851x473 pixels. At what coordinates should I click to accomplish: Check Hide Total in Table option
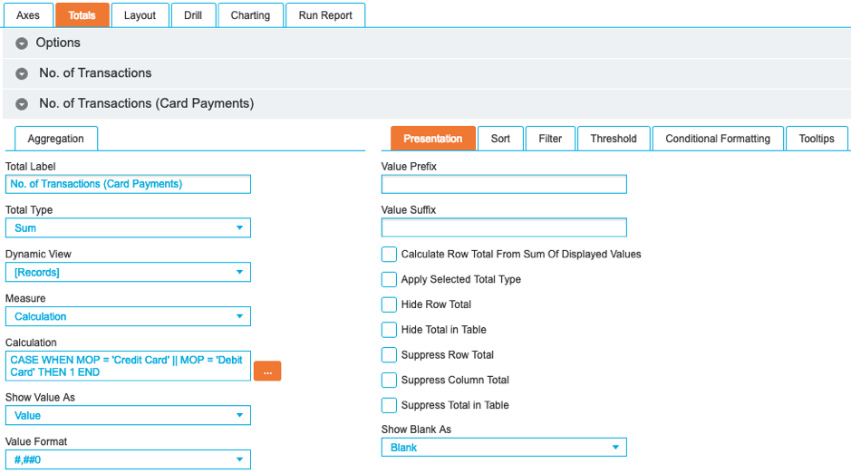point(389,330)
